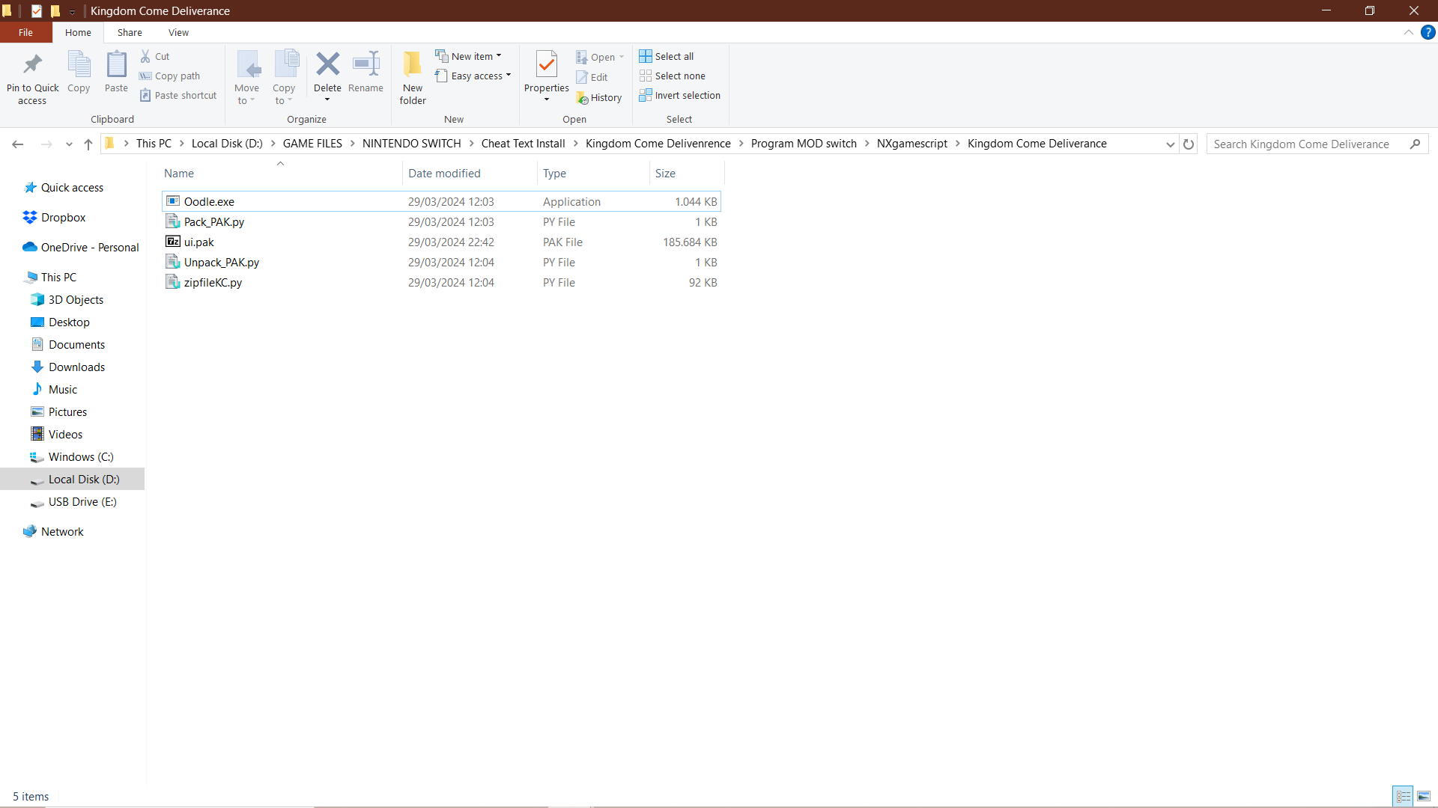Go up one folder level arrow
The height and width of the screenshot is (808, 1438).
[x=88, y=144]
